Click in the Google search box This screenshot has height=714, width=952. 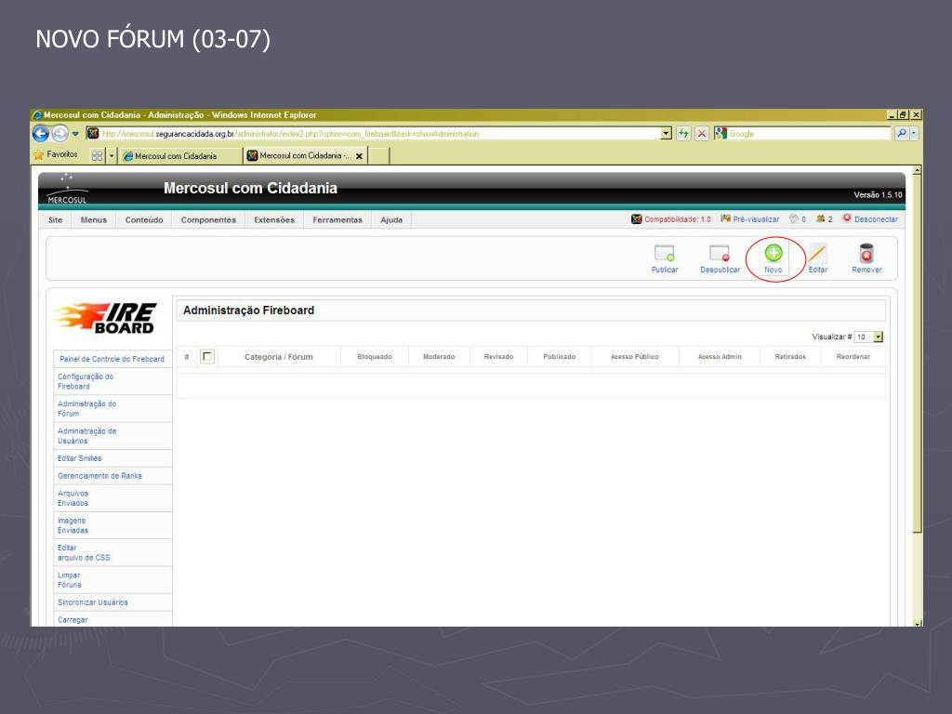coord(809,134)
